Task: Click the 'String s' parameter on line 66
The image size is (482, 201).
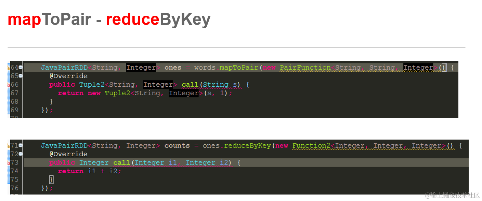Action: [220, 85]
